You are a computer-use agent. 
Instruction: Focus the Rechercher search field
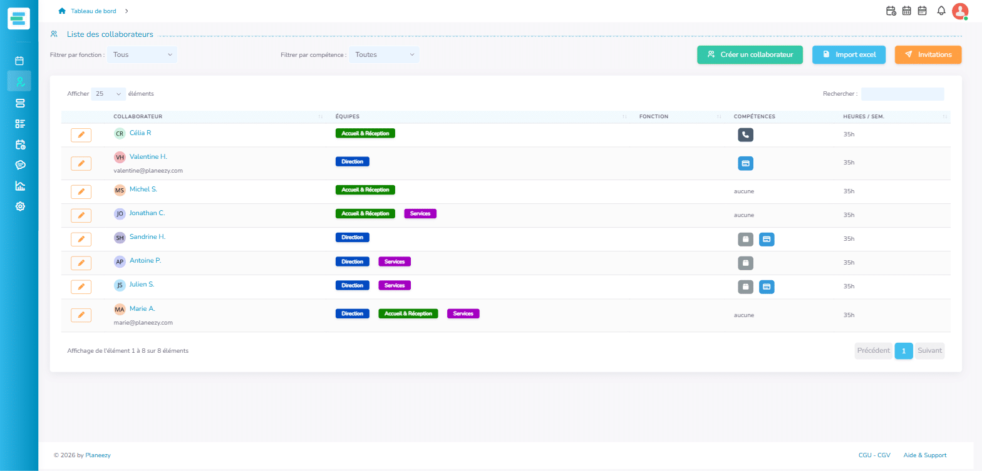click(x=902, y=94)
